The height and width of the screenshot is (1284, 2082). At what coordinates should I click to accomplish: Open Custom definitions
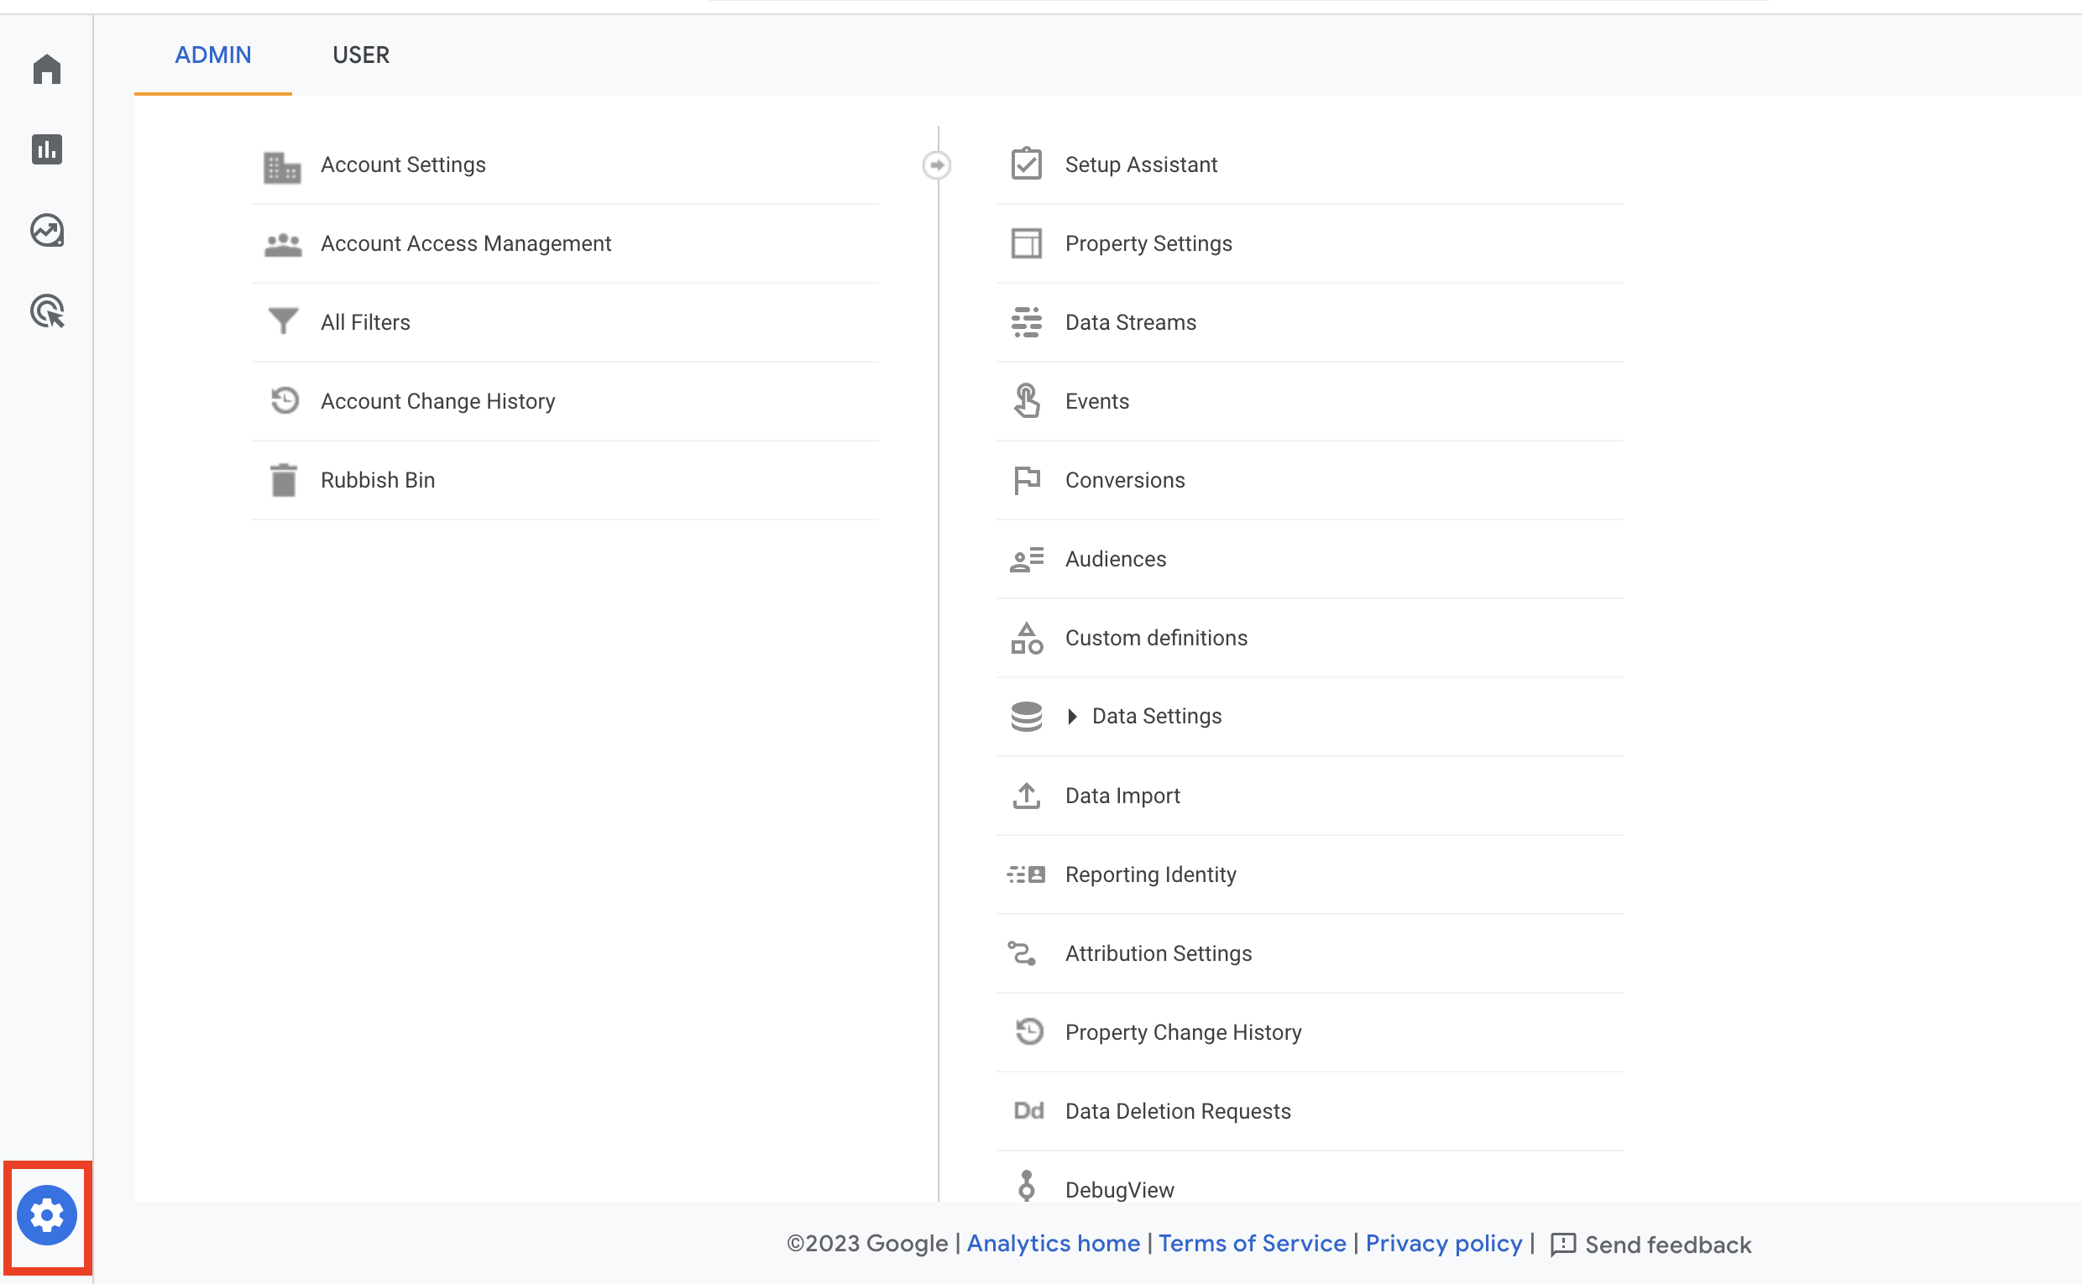(1156, 638)
